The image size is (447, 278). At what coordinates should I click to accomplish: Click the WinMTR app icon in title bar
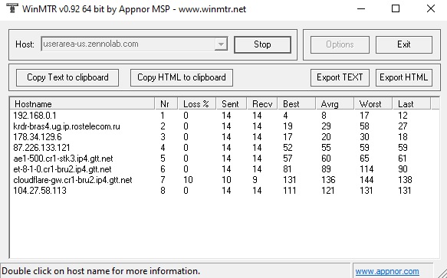tap(12, 8)
